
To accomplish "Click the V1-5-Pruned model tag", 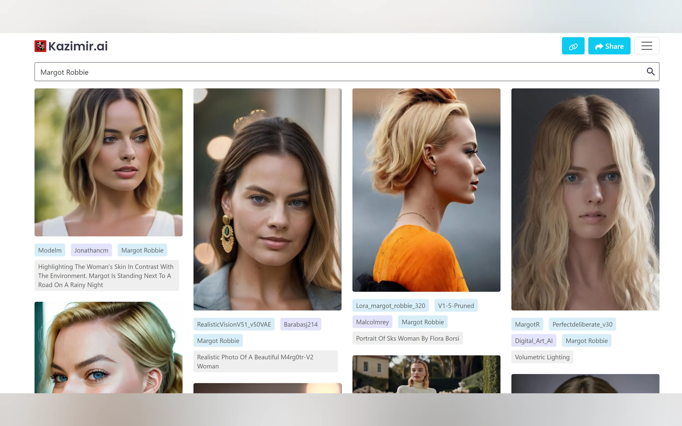I will click(456, 306).
